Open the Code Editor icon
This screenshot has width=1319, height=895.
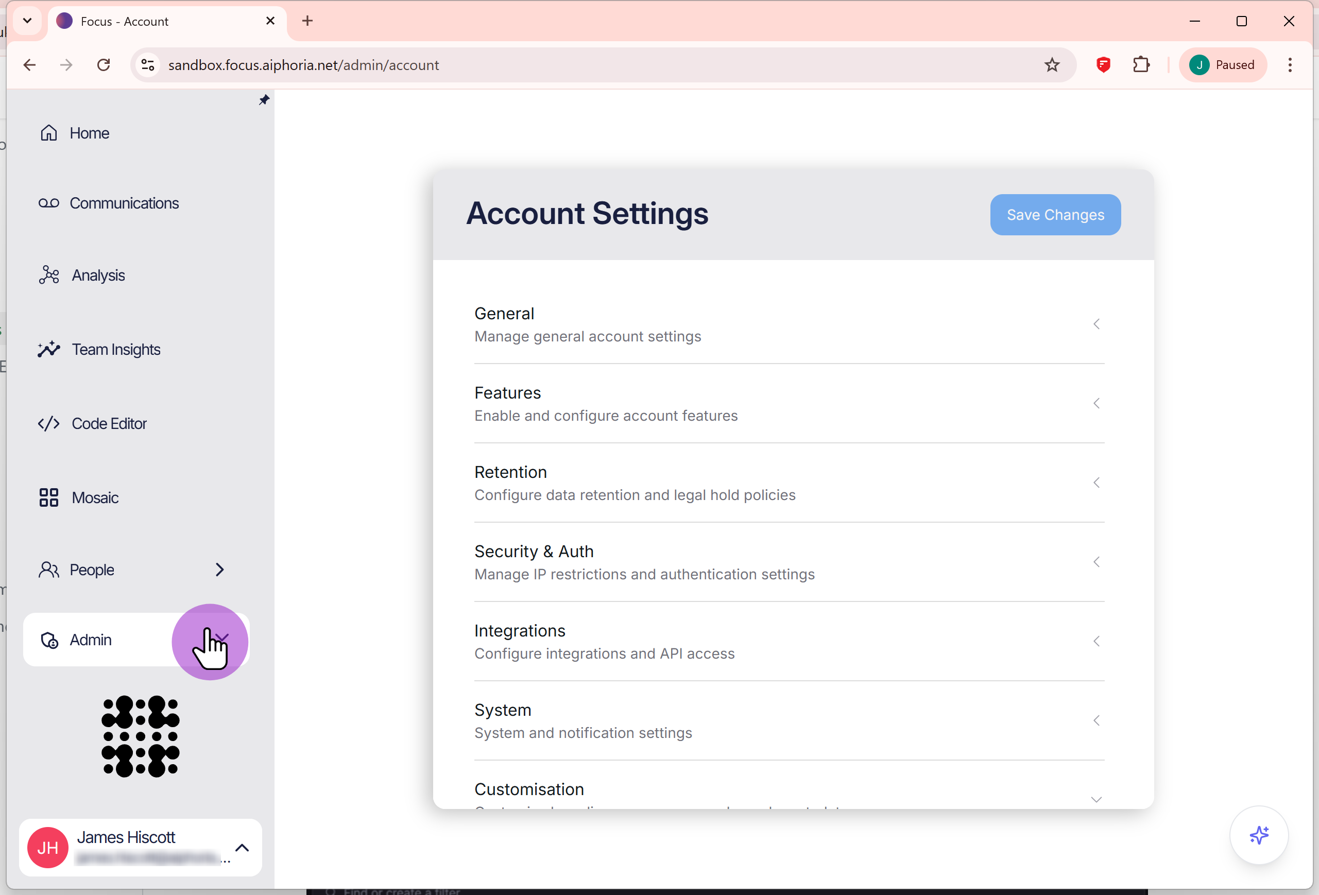tap(49, 423)
